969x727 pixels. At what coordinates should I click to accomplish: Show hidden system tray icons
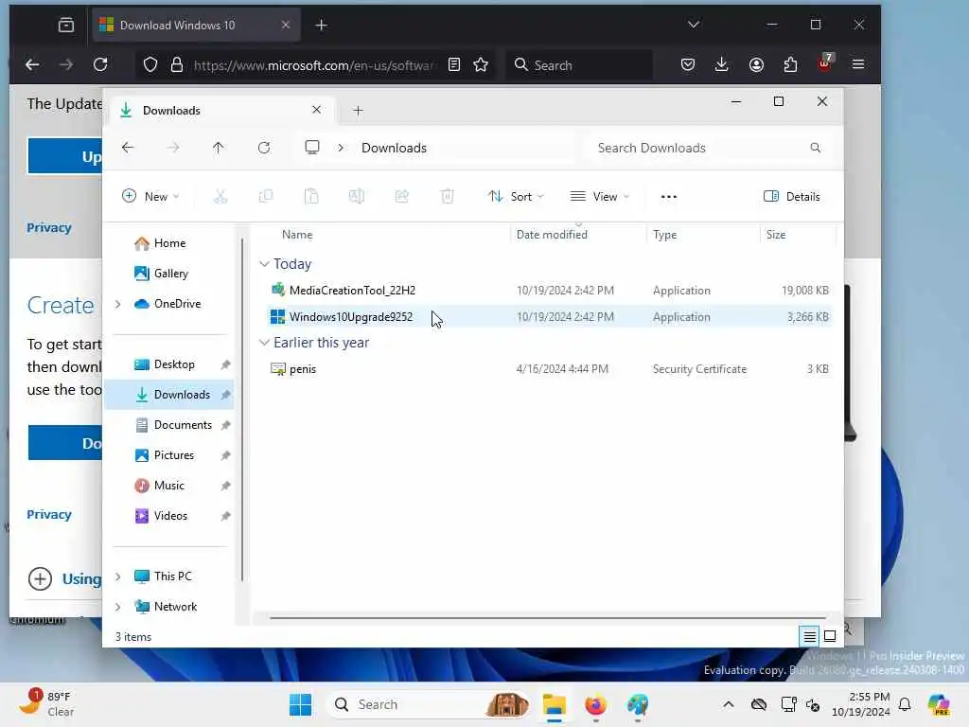pyautogui.click(x=729, y=704)
